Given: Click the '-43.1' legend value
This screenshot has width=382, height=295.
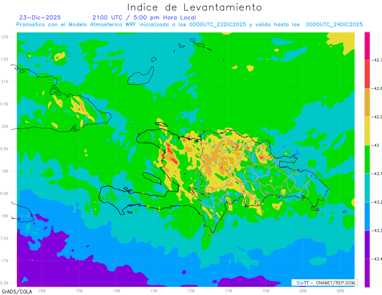Looking at the screenshot, I should coord(377,173).
